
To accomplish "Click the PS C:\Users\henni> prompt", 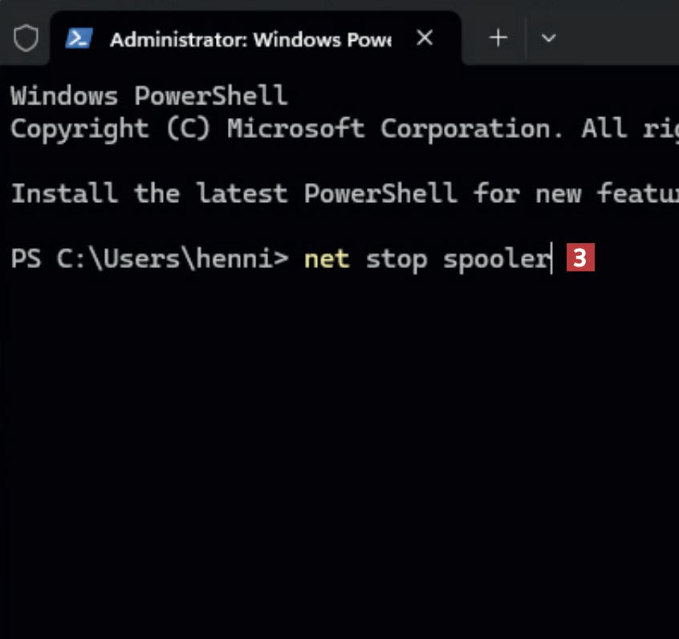I will pos(148,259).
